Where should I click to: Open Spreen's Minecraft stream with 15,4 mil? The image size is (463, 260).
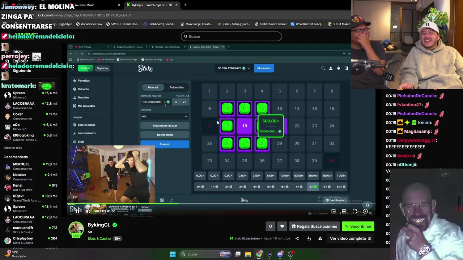pos(31,95)
